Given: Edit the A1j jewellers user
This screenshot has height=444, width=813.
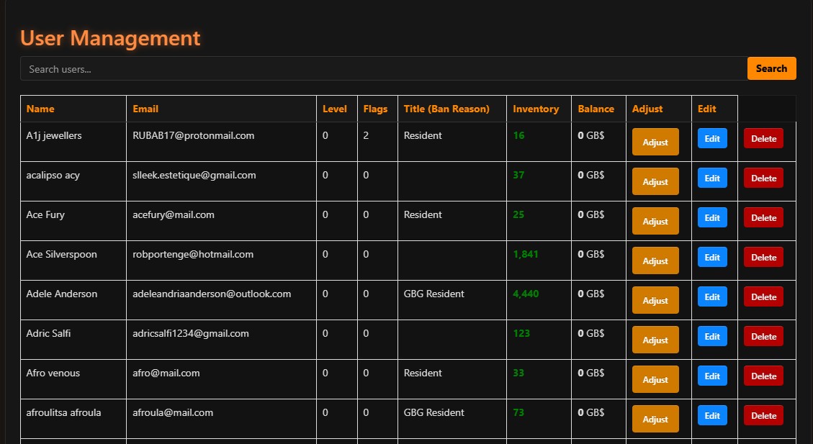Looking at the screenshot, I should click(712, 139).
